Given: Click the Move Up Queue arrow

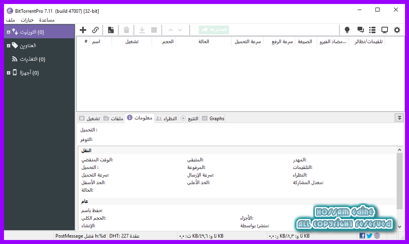Looking at the screenshot, I should [x=171, y=30].
